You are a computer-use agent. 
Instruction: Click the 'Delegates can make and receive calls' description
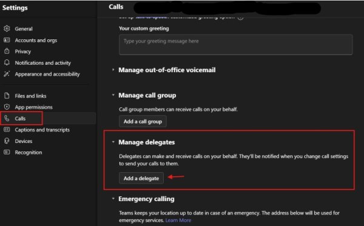(x=234, y=160)
